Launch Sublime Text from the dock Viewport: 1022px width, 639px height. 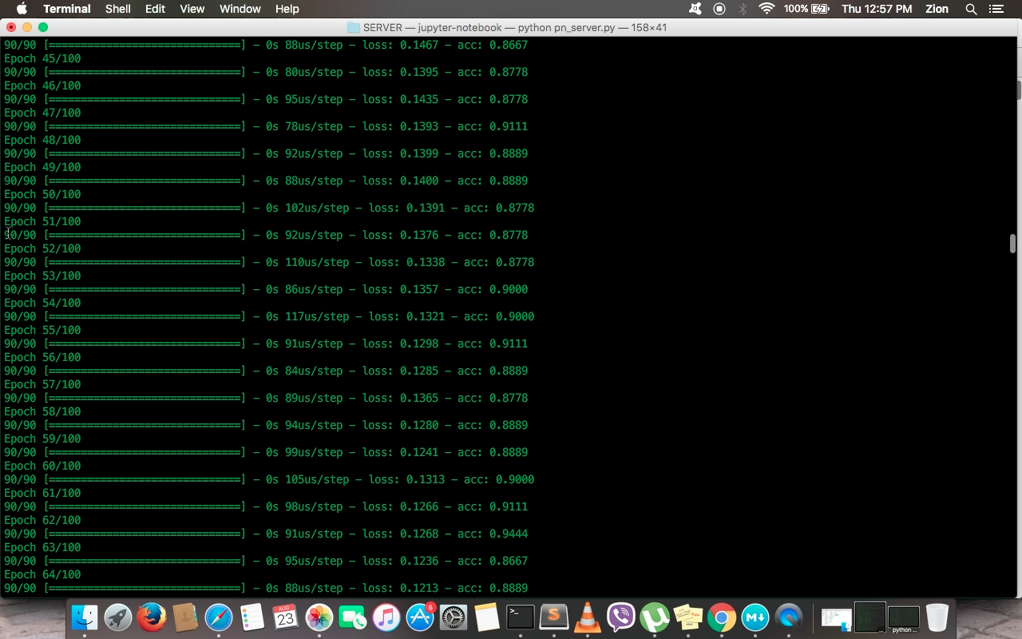[553, 617]
